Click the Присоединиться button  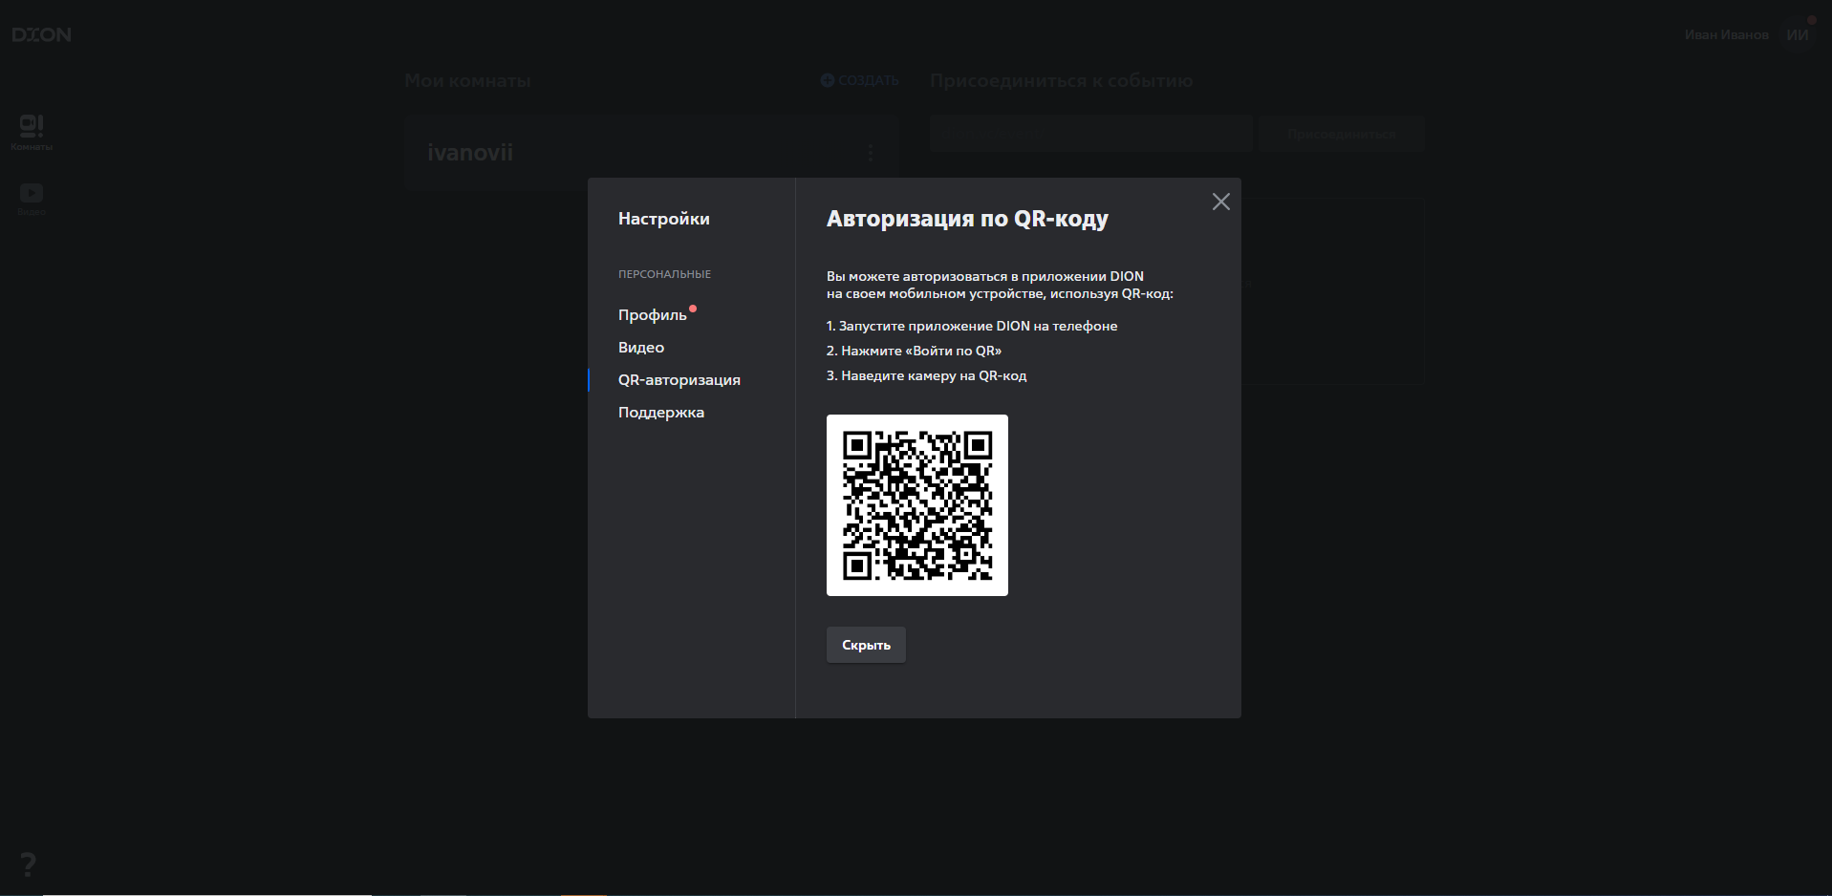(1342, 134)
